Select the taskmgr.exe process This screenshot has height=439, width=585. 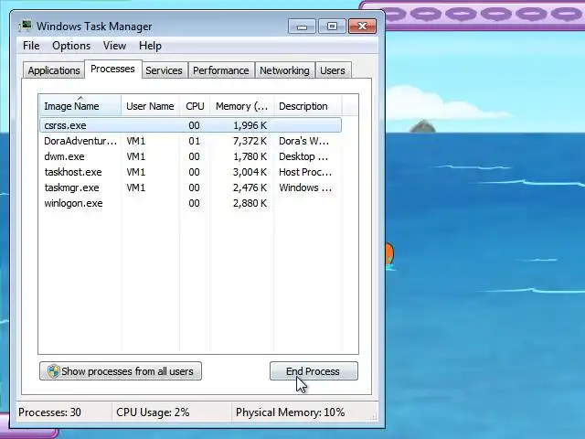click(x=190, y=187)
